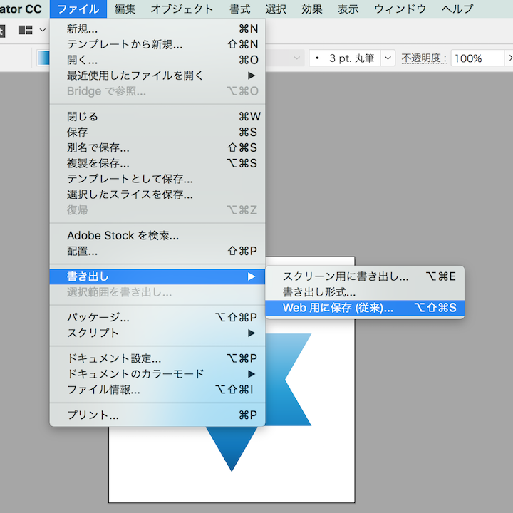
Task: Open the 表示 menu
Action: click(x=348, y=9)
